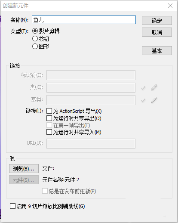Click the 确定 button

157,21
